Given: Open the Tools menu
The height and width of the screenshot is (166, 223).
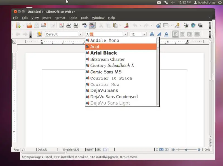Looking at the screenshot, I should tap(84, 18).
